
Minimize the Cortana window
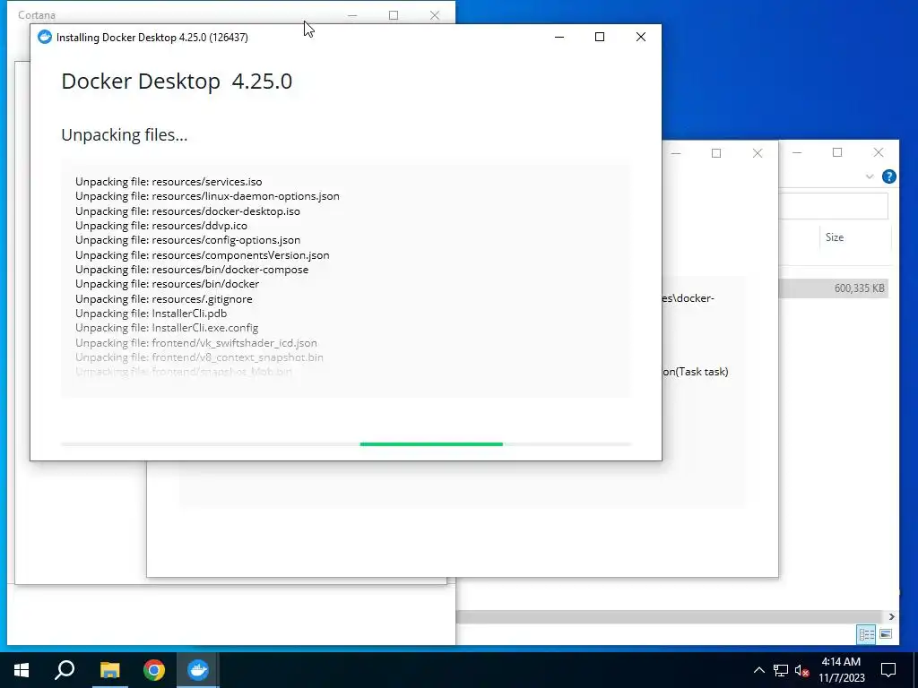352,15
